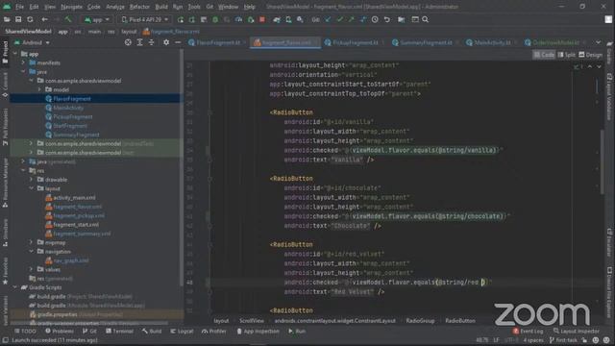Click the Git branch indicator in status bar
This screenshot has width=615, height=346.
563,340
